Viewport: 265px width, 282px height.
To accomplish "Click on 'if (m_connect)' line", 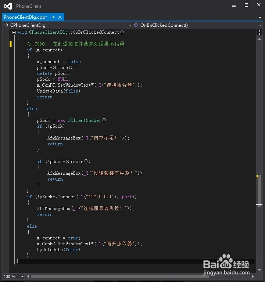I will pyautogui.click(x=44, y=50).
